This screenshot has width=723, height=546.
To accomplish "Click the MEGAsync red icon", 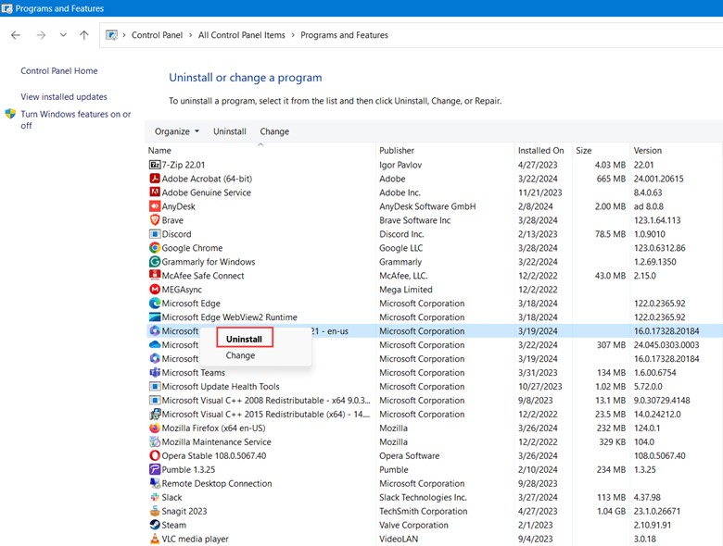I will 155,289.
